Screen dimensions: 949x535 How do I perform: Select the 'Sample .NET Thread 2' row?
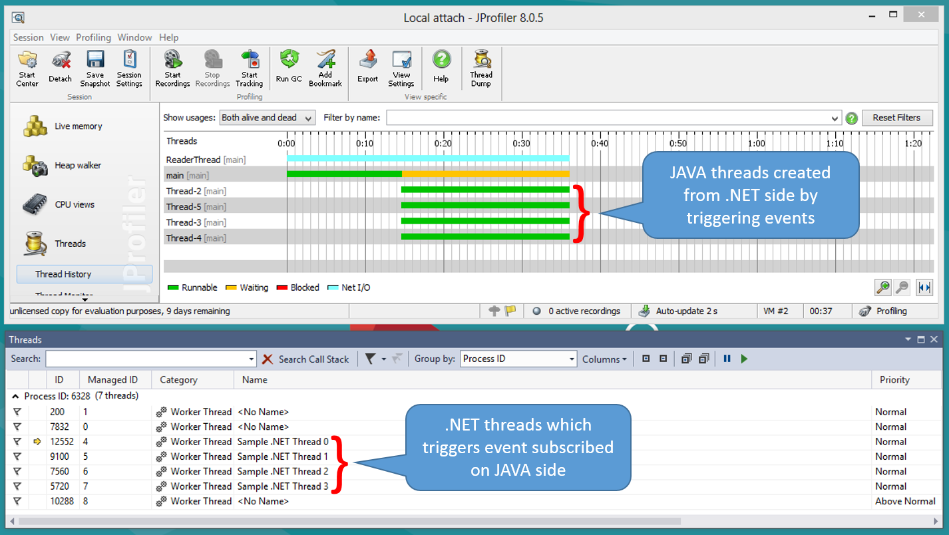pyautogui.click(x=475, y=471)
